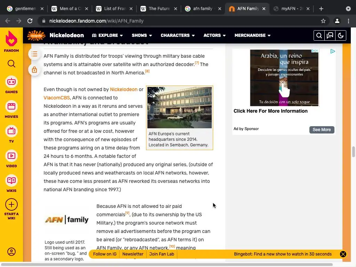Click the page protection lock icon

[x=34, y=70]
